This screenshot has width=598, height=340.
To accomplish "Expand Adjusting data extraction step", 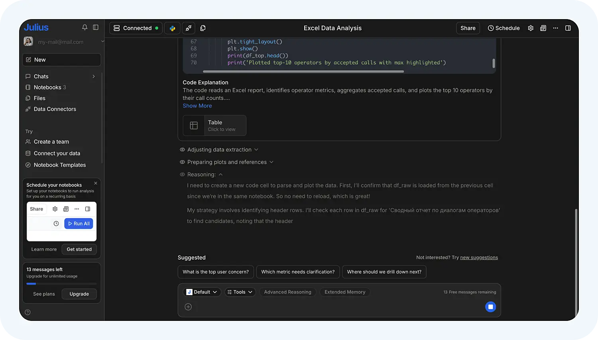I will 219,150.
